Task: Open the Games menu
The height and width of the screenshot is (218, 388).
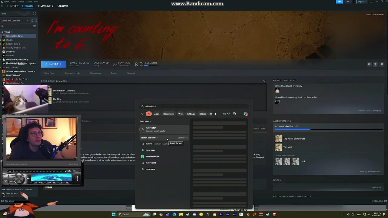Action: pos(29,2)
